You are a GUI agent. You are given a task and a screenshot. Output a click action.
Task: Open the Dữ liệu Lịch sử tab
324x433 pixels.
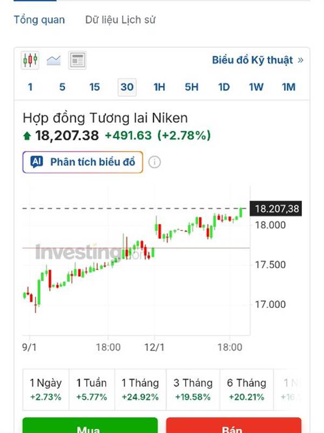click(120, 20)
